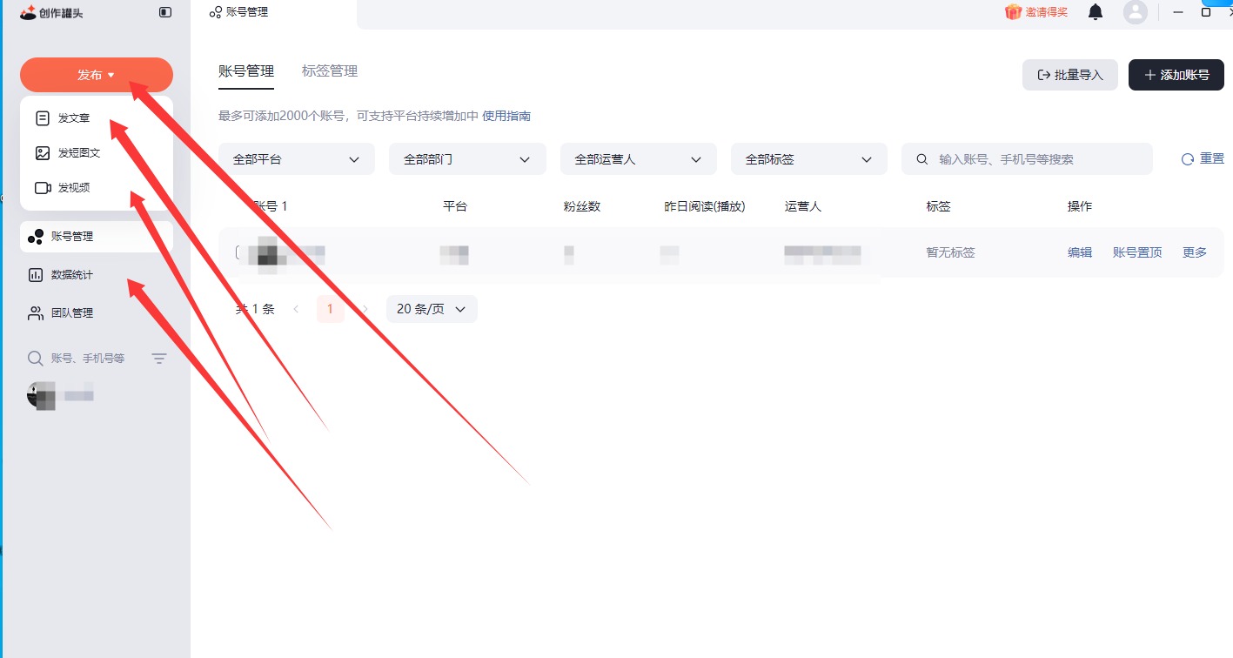Toggle the account row checkbox
Image resolution: width=1233 pixels, height=658 pixels.
tap(238, 252)
